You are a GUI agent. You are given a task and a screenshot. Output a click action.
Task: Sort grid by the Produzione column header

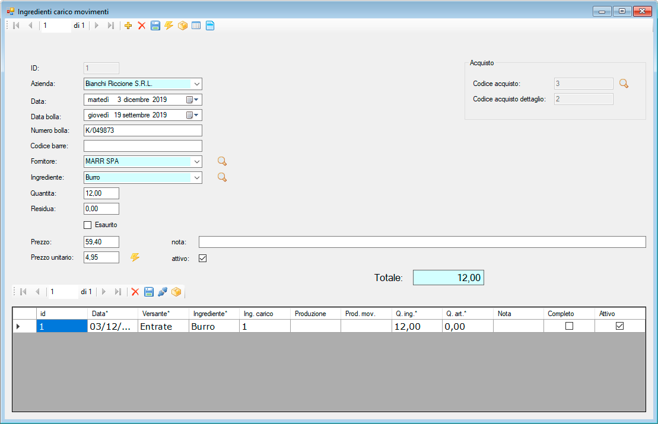316,314
